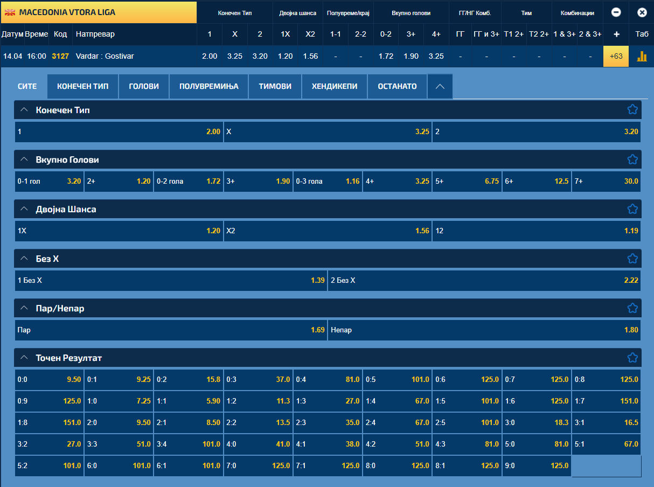Viewport: 654px width, 487px height.
Task: Open the statistics bar chart icon
Action: pos(642,57)
